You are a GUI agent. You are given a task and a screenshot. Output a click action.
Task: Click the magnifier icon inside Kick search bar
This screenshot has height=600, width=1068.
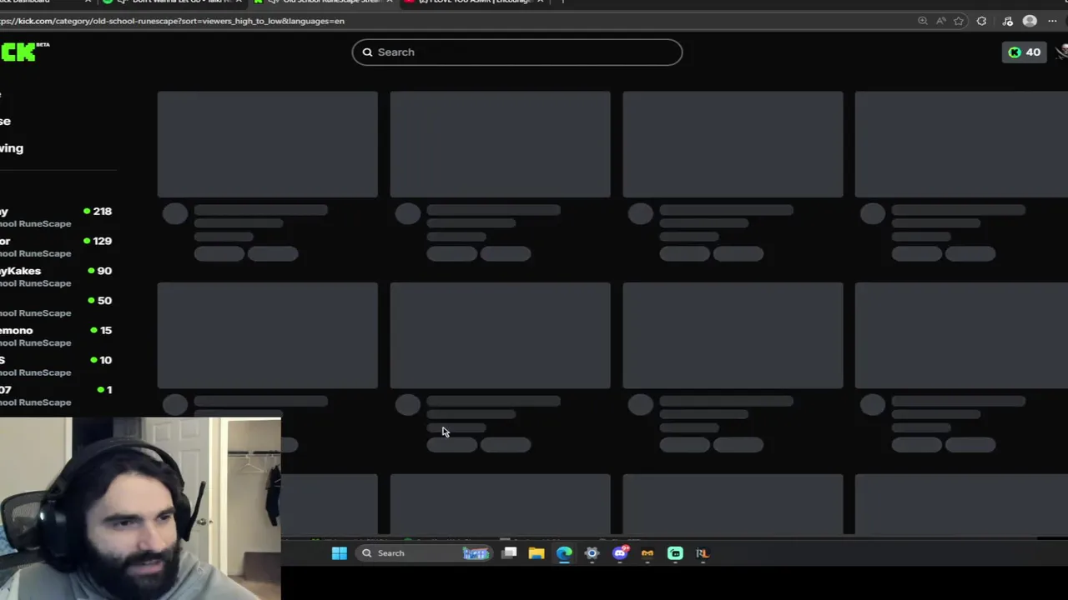(367, 52)
